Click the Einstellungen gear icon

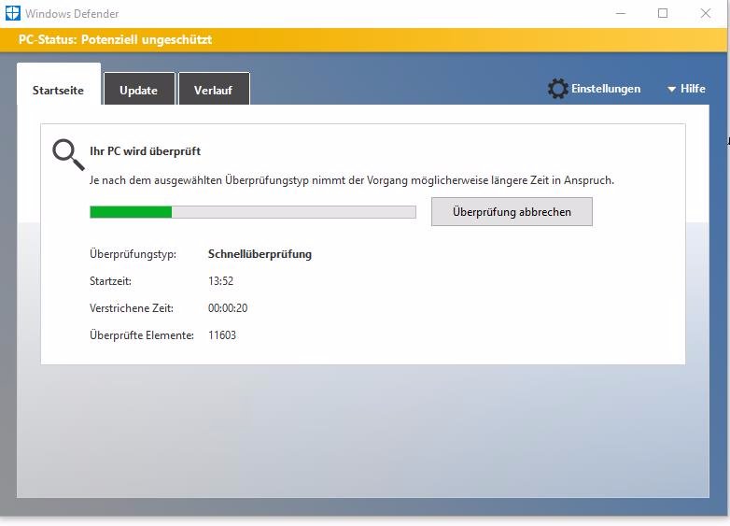coord(557,89)
